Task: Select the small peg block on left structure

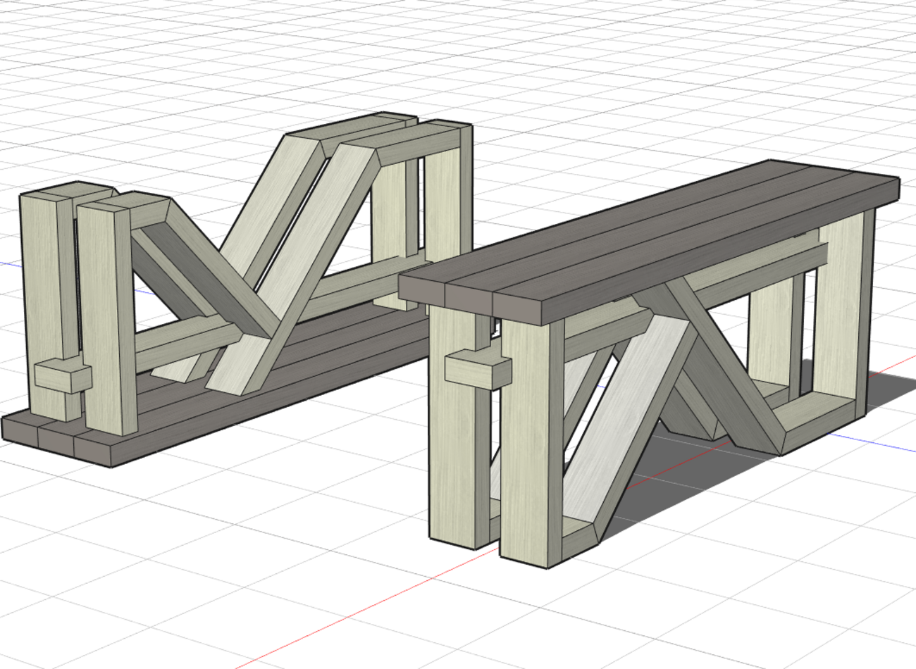Action: pyautogui.click(x=62, y=377)
